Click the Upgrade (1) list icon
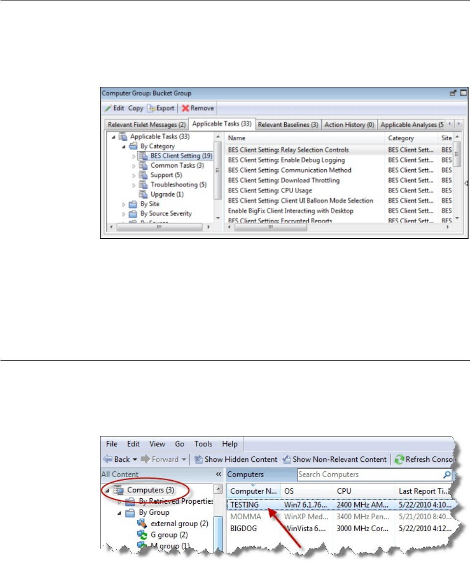The image size is (470, 561). coord(143,194)
